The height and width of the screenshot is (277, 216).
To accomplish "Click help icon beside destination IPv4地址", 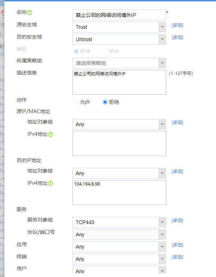I will (50, 183).
